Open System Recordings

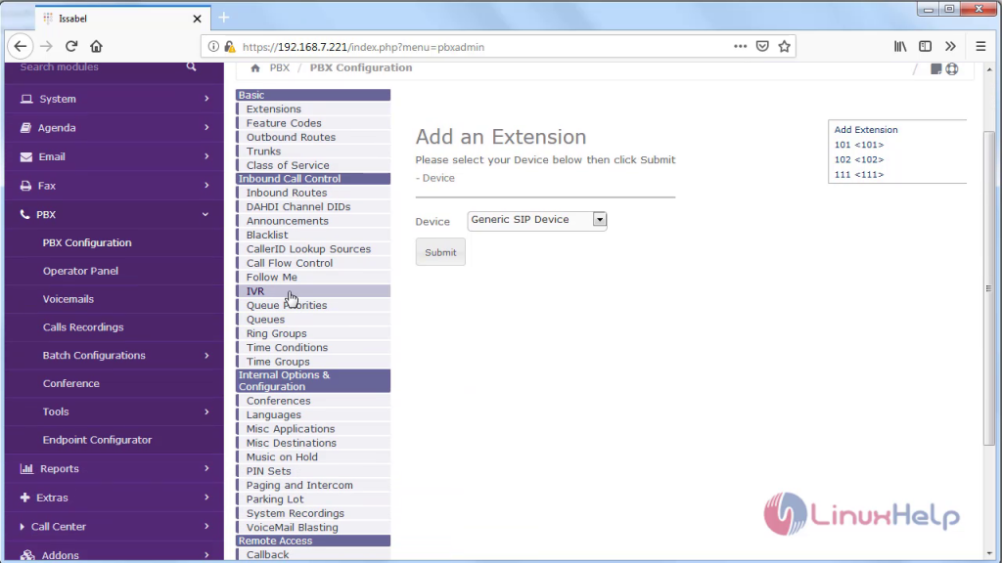coord(296,513)
